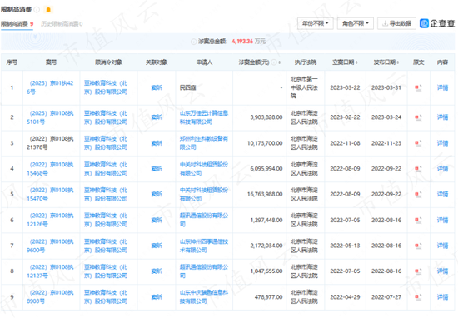Click info icon in 涉案金额 column header

(x=274, y=62)
